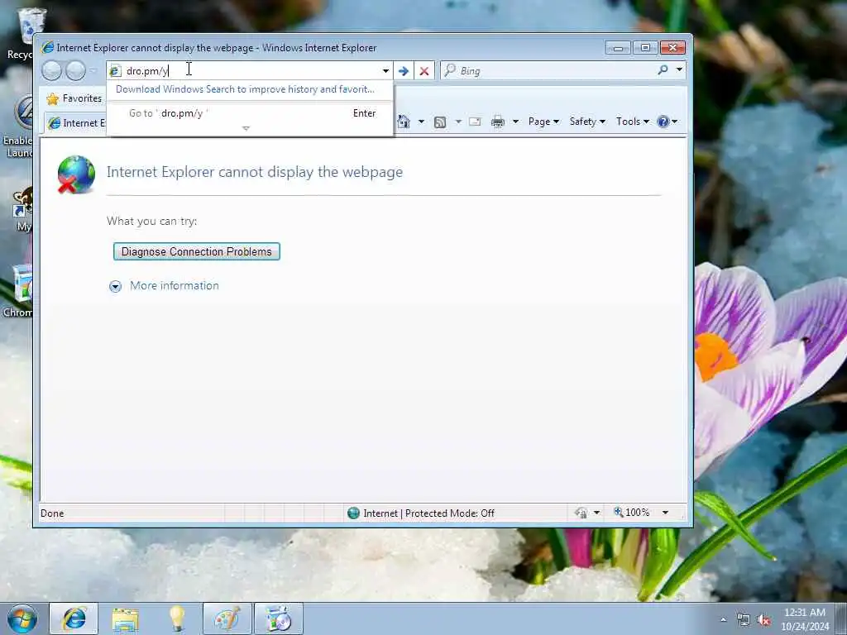847x635 pixels.
Task: Click the Forward navigation button
Action: (x=75, y=71)
